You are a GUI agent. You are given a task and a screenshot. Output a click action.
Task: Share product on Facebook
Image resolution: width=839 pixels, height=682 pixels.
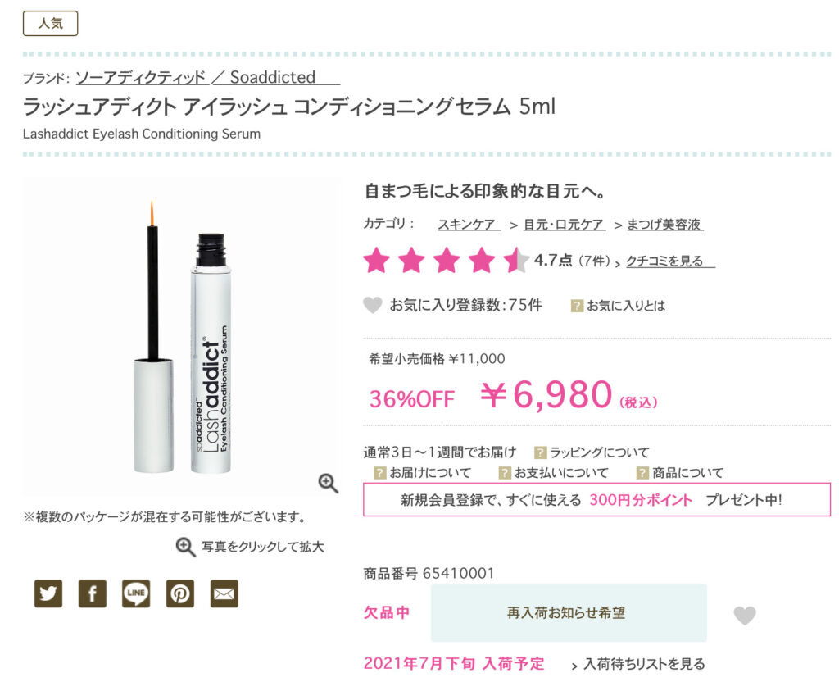(92, 593)
